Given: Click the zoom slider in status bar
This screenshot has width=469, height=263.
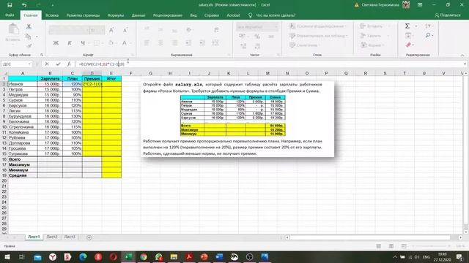Looking at the screenshot, I should (431, 246).
